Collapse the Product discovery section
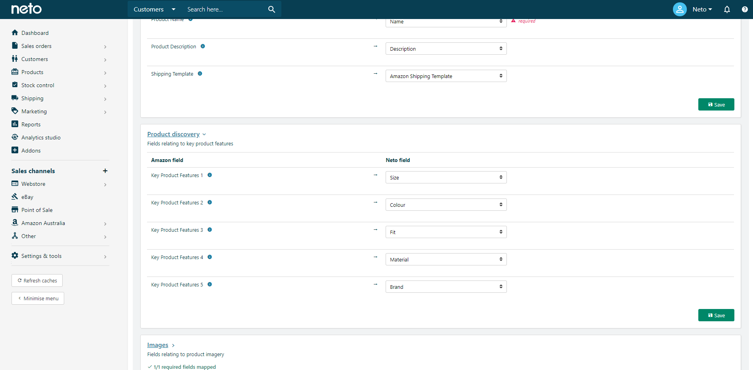Screen dimensions: 753x370 (177, 134)
